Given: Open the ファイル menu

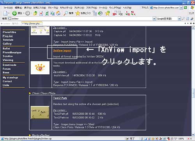Looking at the screenshot, I should click(8, 8).
